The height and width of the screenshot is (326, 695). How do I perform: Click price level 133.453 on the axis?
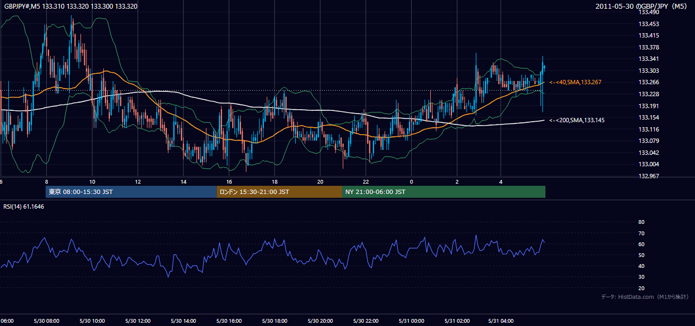pyautogui.click(x=649, y=24)
